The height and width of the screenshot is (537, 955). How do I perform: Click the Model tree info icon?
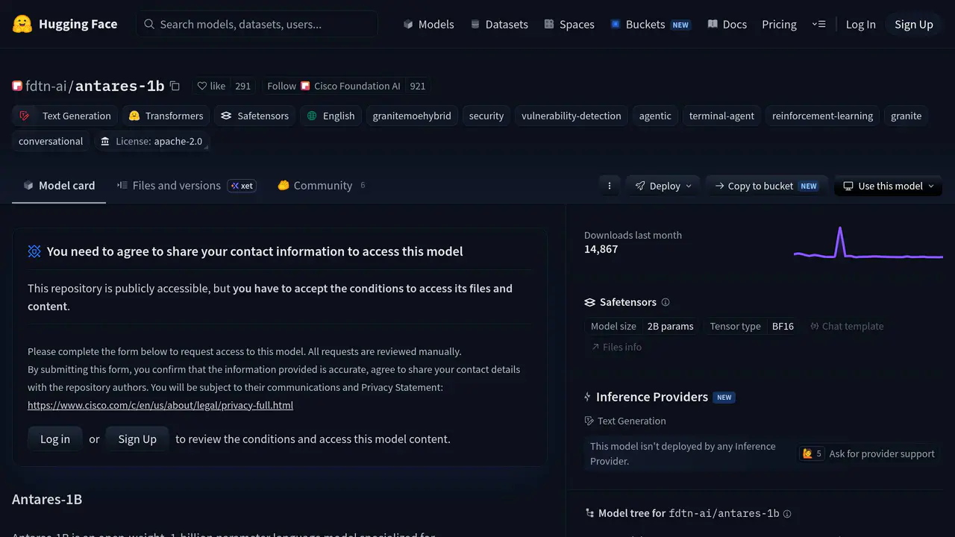click(x=787, y=513)
